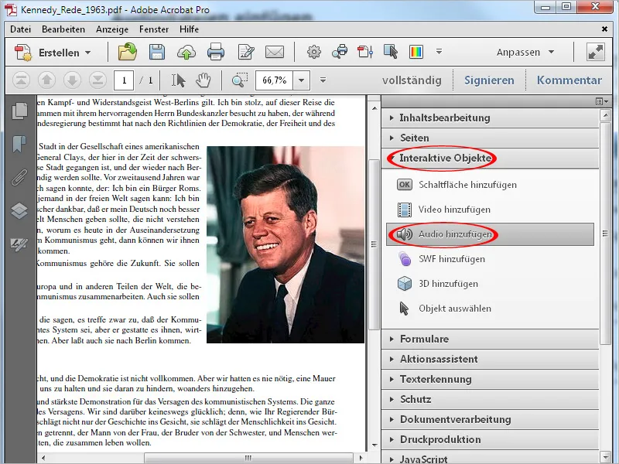Open the Datei menu
This screenshot has height=464, width=619.
(x=21, y=29)
